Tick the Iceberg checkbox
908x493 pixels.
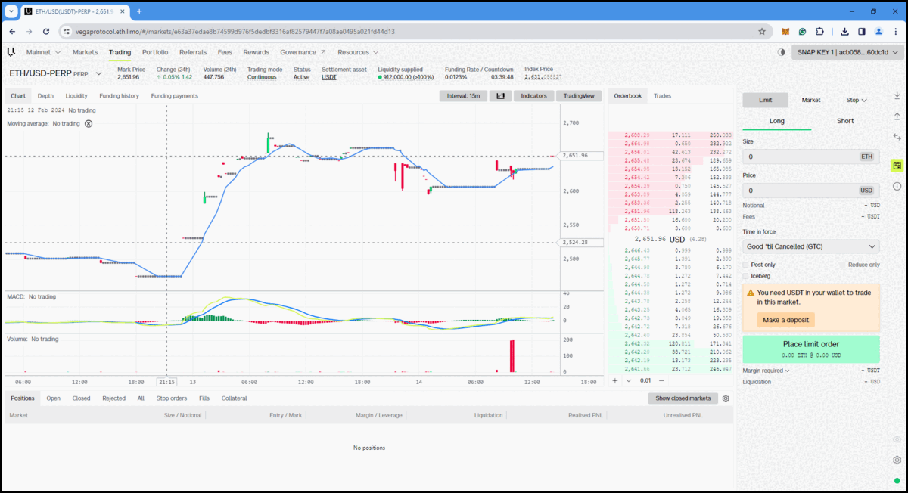[746, 276]
